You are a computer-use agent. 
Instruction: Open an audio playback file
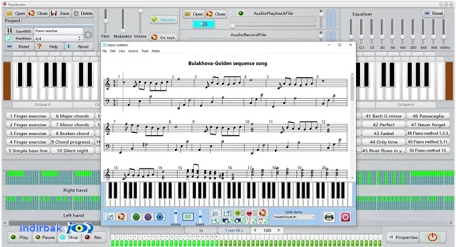[x=193, y=14]
